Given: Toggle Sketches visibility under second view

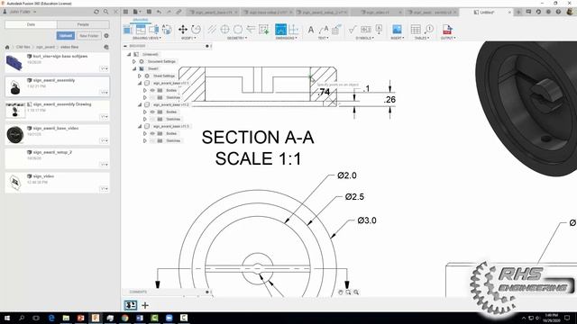Looking at the screenshot, I should (x=152, y=119).
